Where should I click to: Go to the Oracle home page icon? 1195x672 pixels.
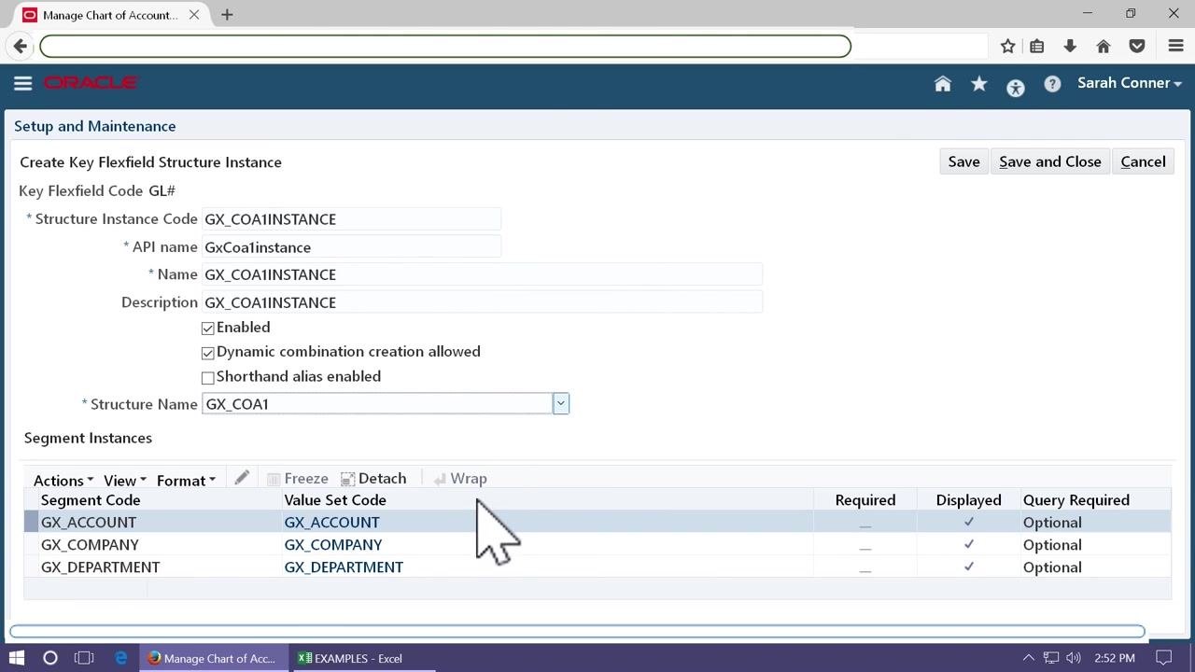(x=943, y=84)
